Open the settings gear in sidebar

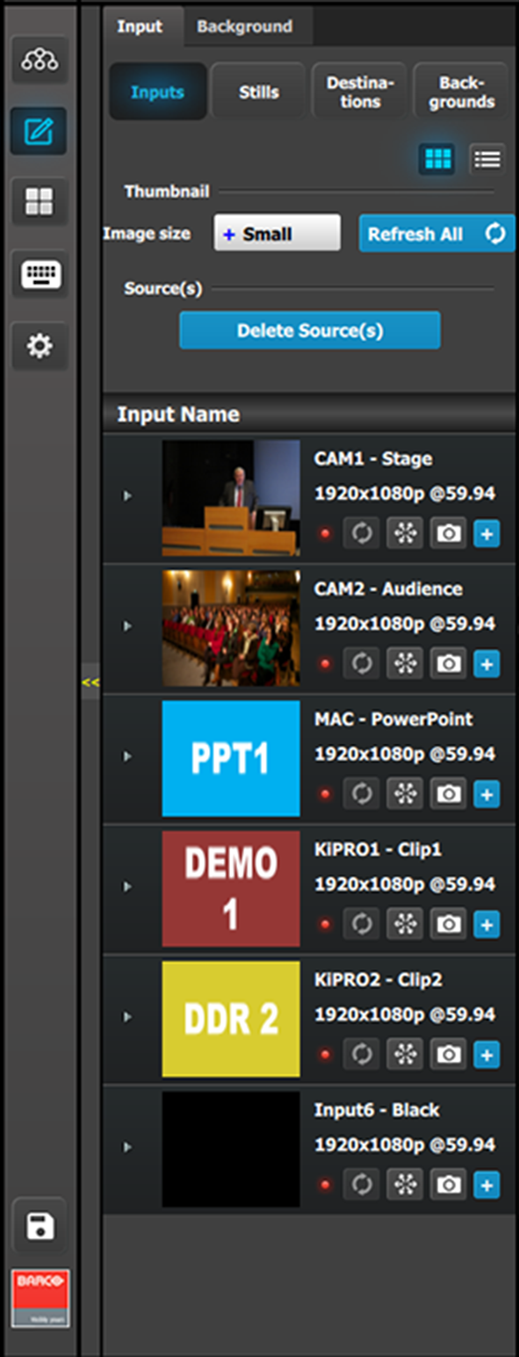tap(40, 346)
